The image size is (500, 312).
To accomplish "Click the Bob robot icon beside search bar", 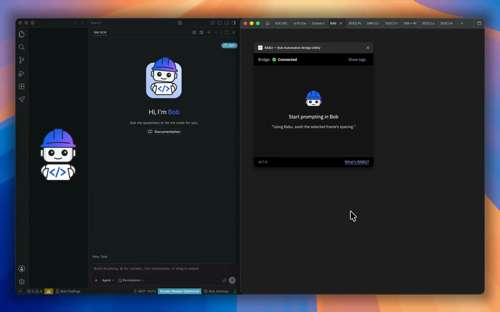I will [x=180, y=23].
